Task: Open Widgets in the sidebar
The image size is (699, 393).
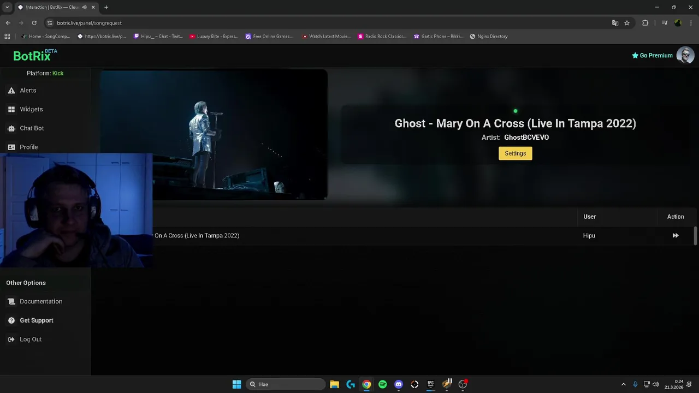Action: tap(31, 109)
